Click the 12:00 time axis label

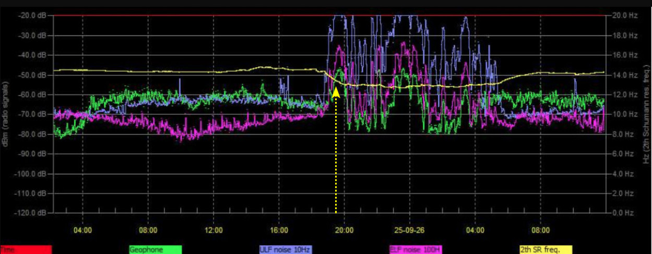click(x=214, y=229)
